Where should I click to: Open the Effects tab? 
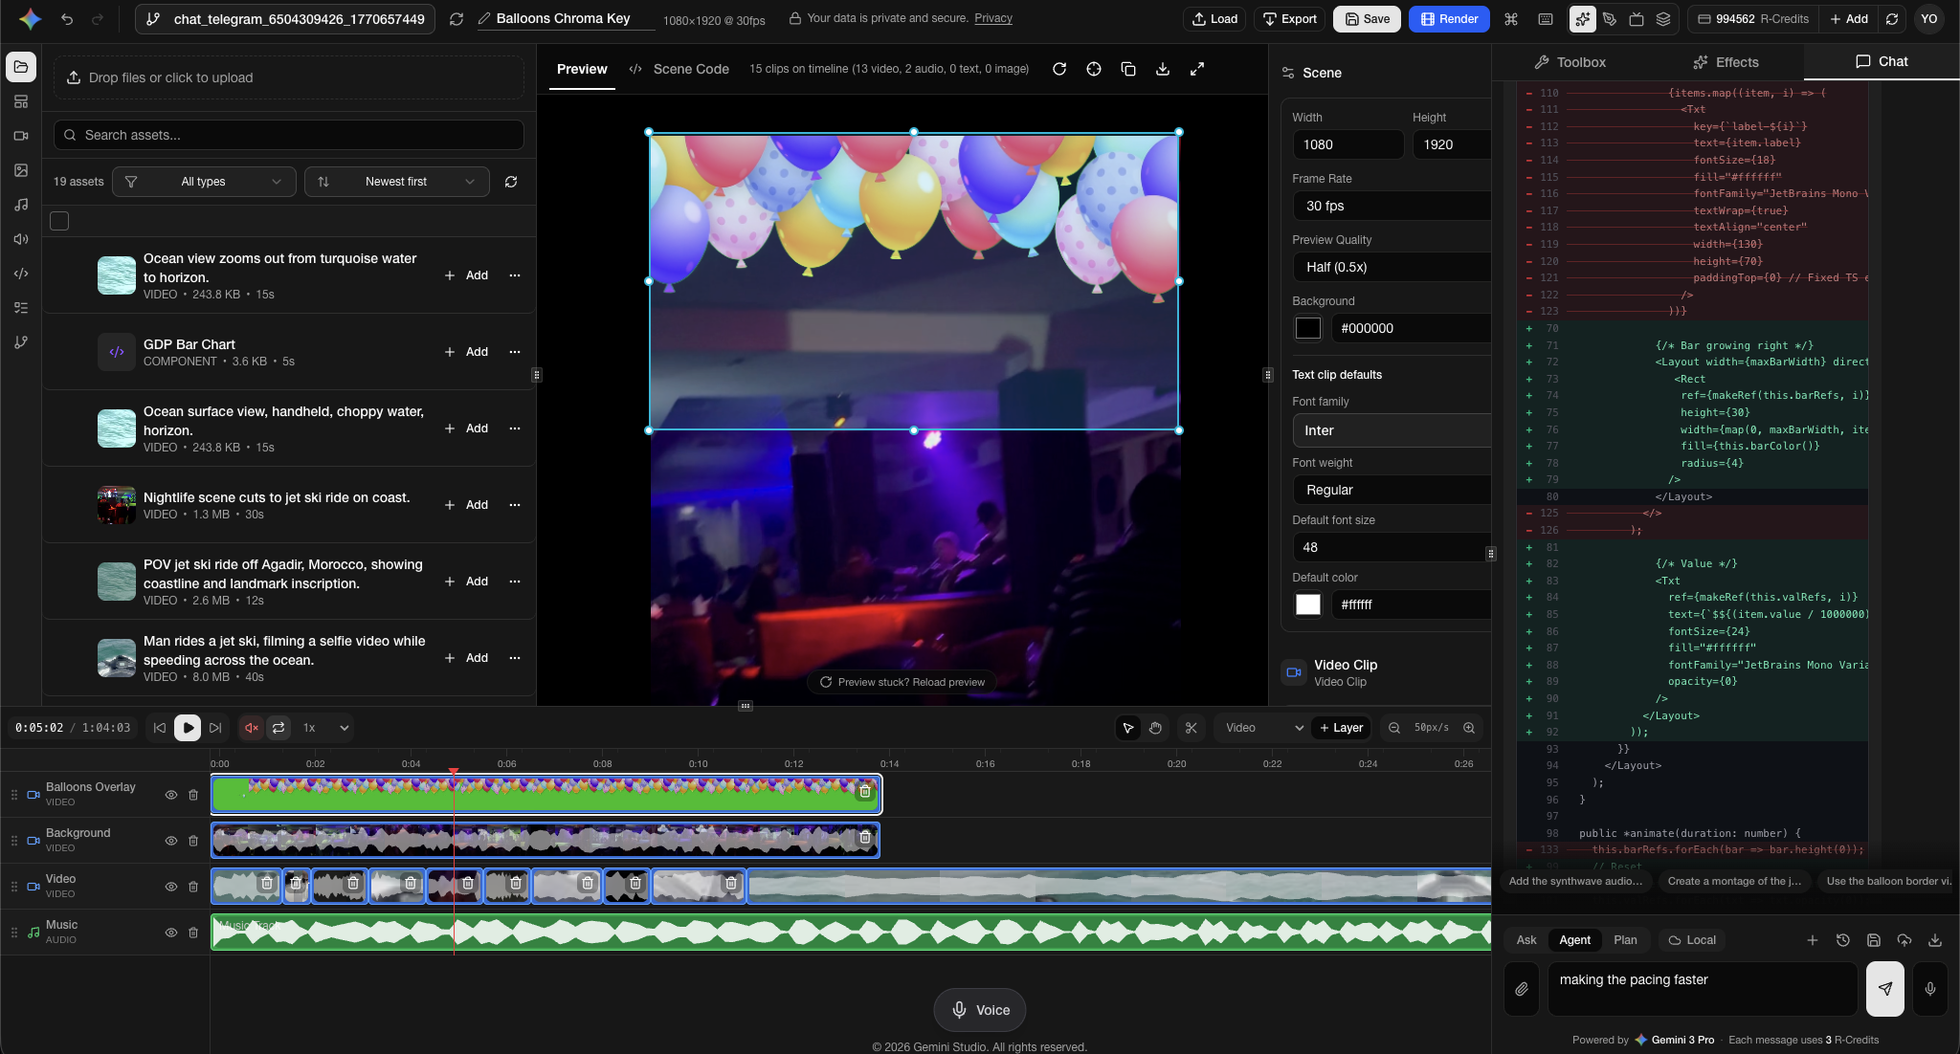tap(1725, 62)
